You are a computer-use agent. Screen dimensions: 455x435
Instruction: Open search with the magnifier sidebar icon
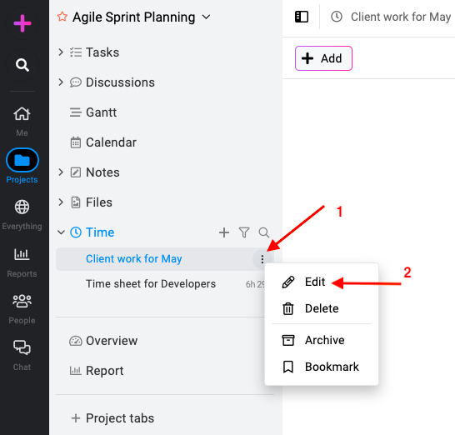point(22,65)
